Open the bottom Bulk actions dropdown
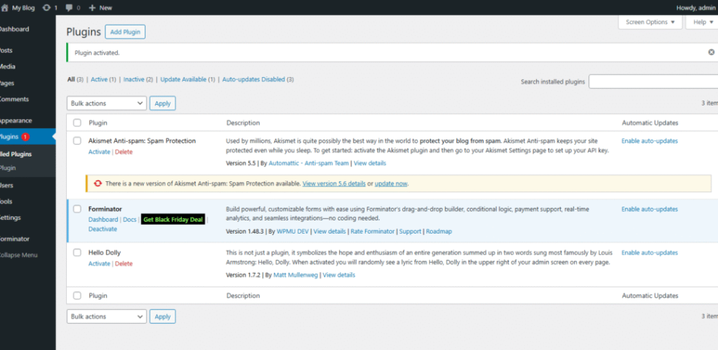 point(107,317)
